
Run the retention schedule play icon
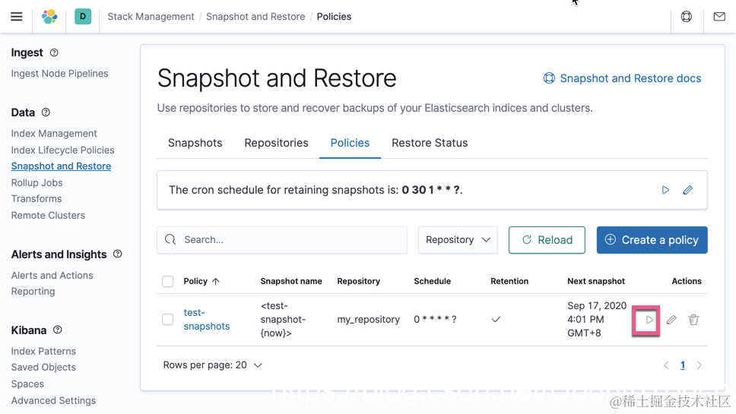[665, 190]
